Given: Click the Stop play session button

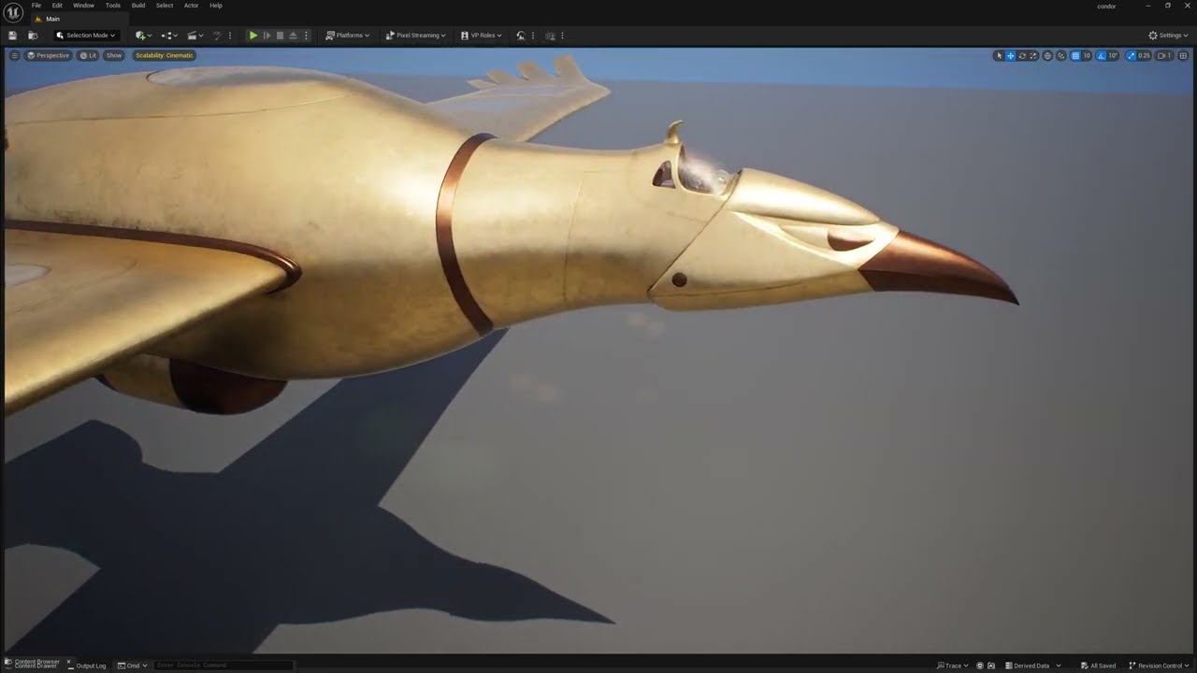Looking at the screenshot, I should pos(280,36).
